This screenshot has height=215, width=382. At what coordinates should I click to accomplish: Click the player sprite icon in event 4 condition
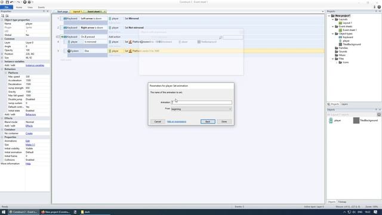(x=69, y=42)
